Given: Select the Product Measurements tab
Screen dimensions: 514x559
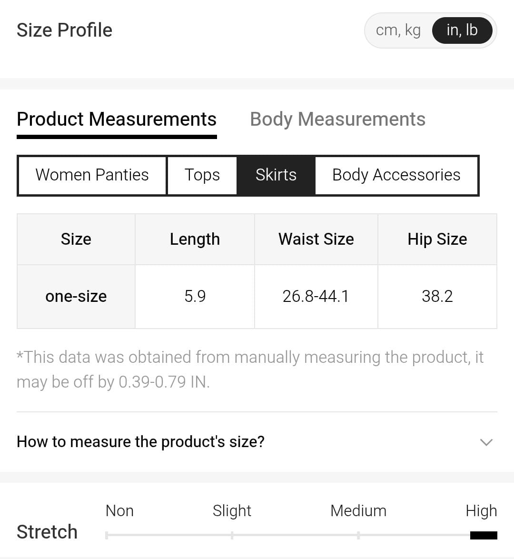Looking at the screenshot, I should click(117, 119).
